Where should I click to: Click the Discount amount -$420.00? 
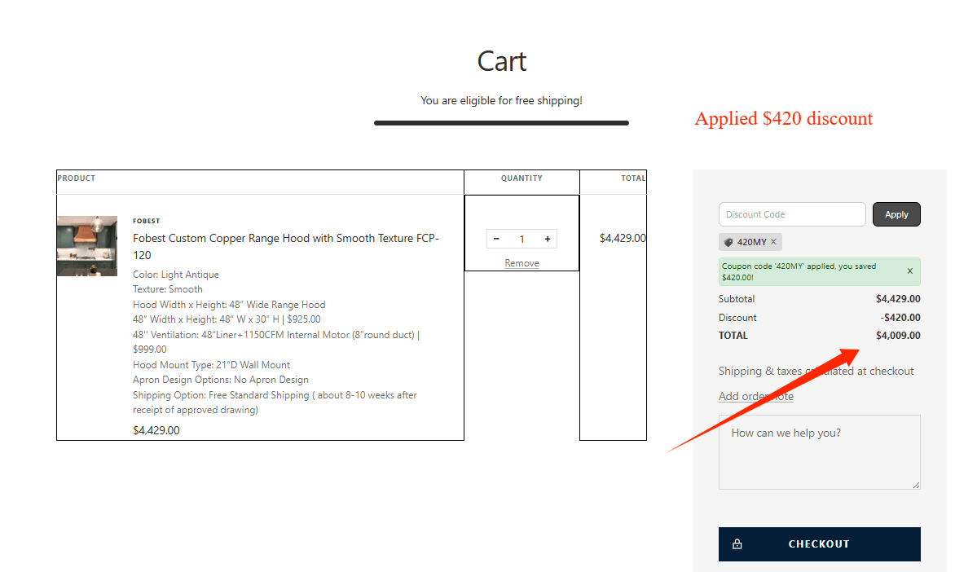coord(900,318)
